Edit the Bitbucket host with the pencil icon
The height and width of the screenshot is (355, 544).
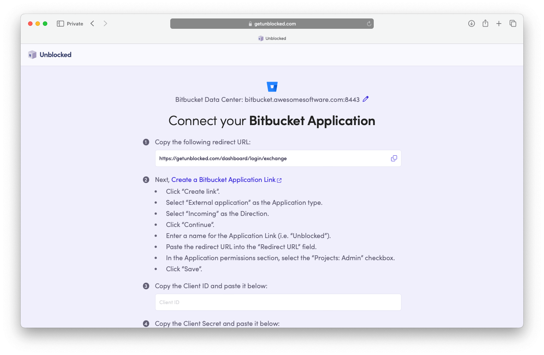click(x=366, y=99)
